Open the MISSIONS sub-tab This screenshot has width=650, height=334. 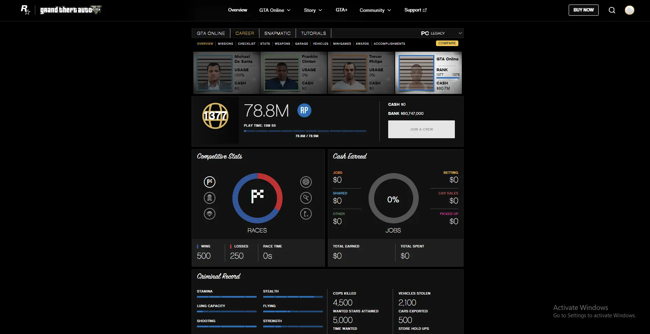226,44
